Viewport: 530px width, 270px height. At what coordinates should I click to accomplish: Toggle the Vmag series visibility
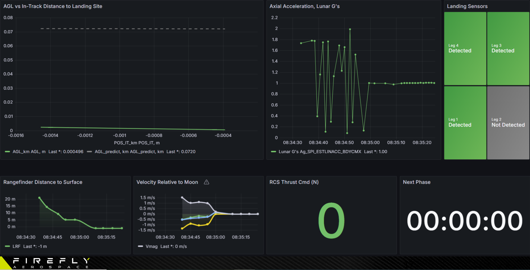pyautogui.click(x=152, y=247)
